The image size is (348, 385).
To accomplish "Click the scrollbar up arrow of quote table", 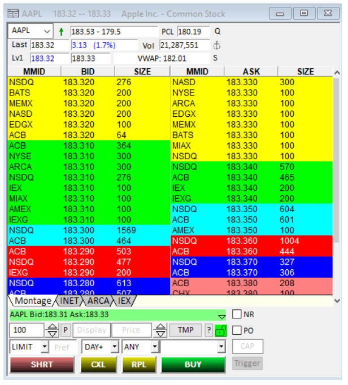I will (x=337, y=72).
